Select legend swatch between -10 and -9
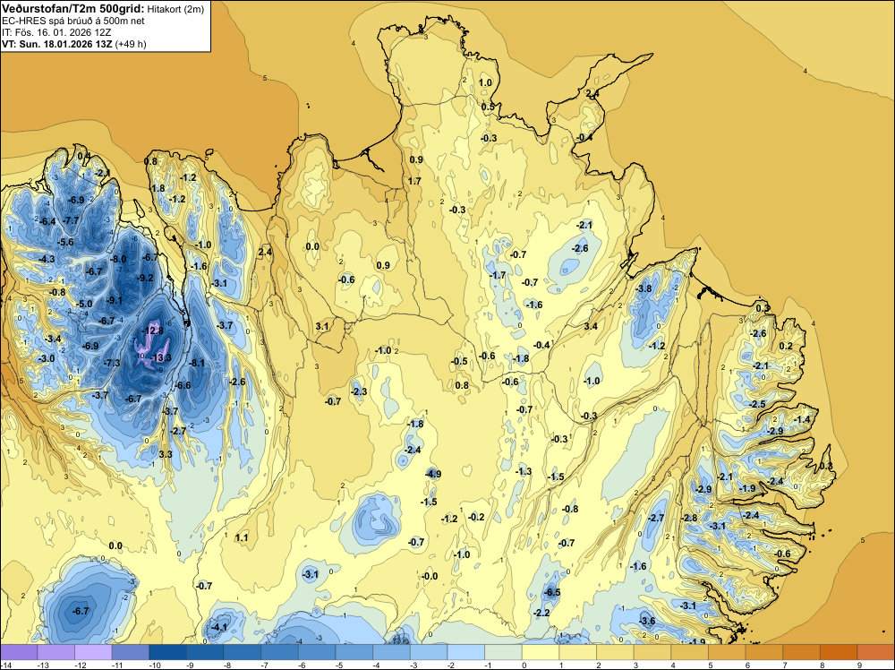The height and width of the screenshot is (670, 895). point(168,652)
